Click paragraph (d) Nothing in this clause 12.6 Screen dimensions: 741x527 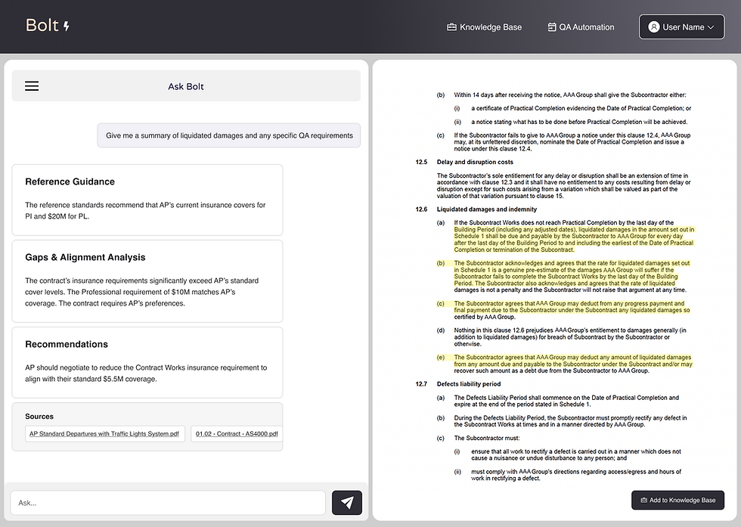570,337
